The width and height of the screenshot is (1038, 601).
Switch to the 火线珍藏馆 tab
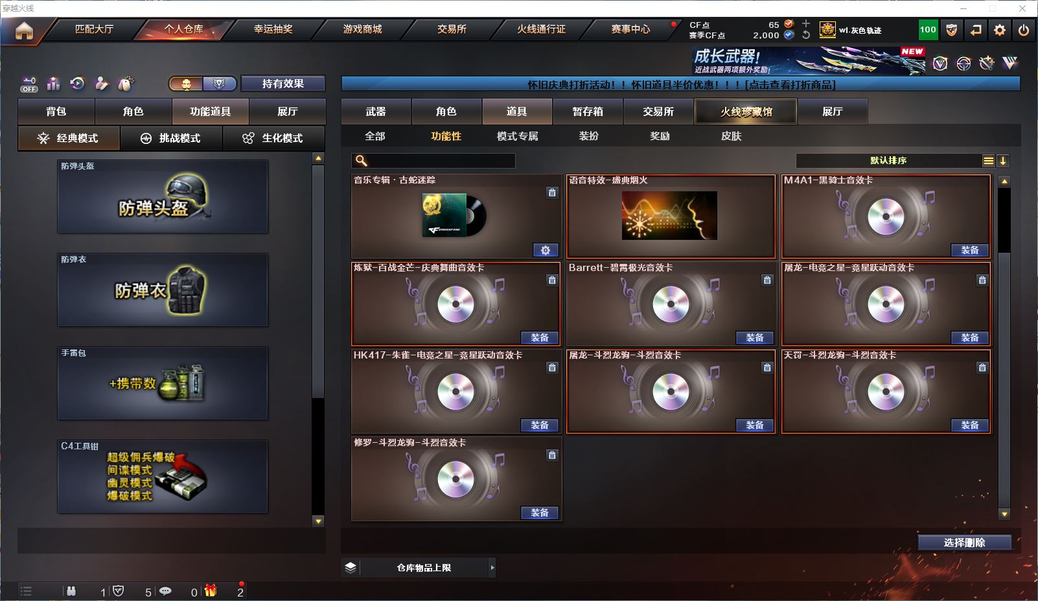tap(746, 112)
